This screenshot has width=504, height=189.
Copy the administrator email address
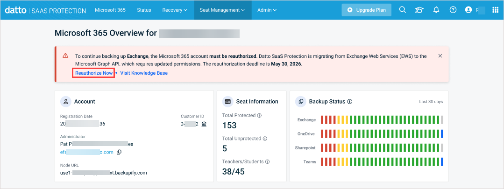pos(119,152)
